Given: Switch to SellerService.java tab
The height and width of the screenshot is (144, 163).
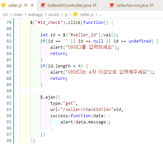Looking at the screenshot, I should tap(134, 5).
